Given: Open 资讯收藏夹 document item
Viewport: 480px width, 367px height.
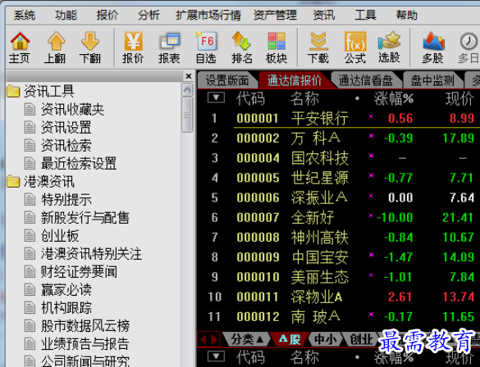Looking at the screenshot, I should (72, 110).
